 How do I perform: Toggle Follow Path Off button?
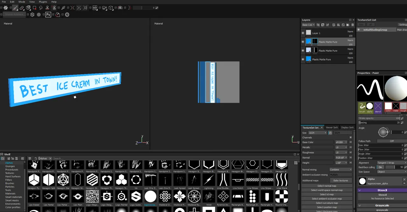[x=392, y=141]
